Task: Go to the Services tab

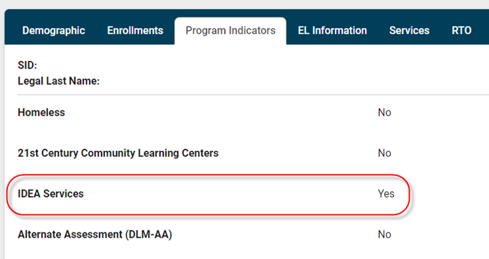Action: [x=409, y=31]
